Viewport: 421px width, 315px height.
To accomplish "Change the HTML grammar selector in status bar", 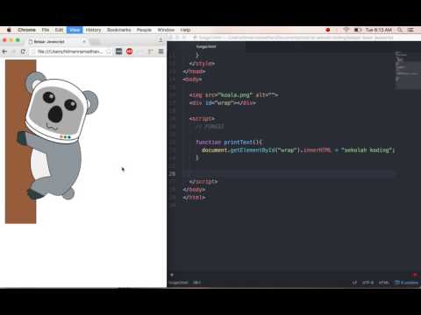I will pyautogui.click(x=383, y=283).
